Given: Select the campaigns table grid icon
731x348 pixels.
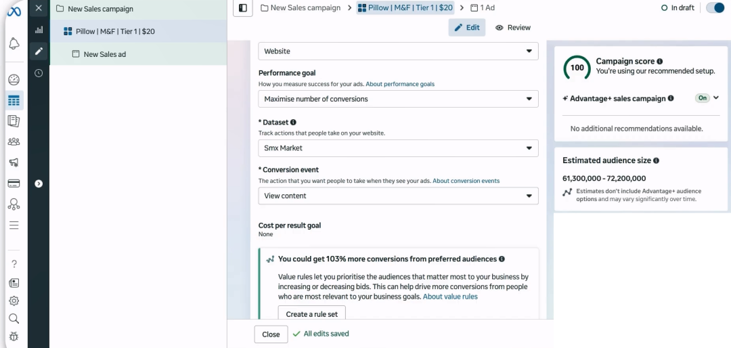Looking at the screenshot, I should (x=14, y=100).
